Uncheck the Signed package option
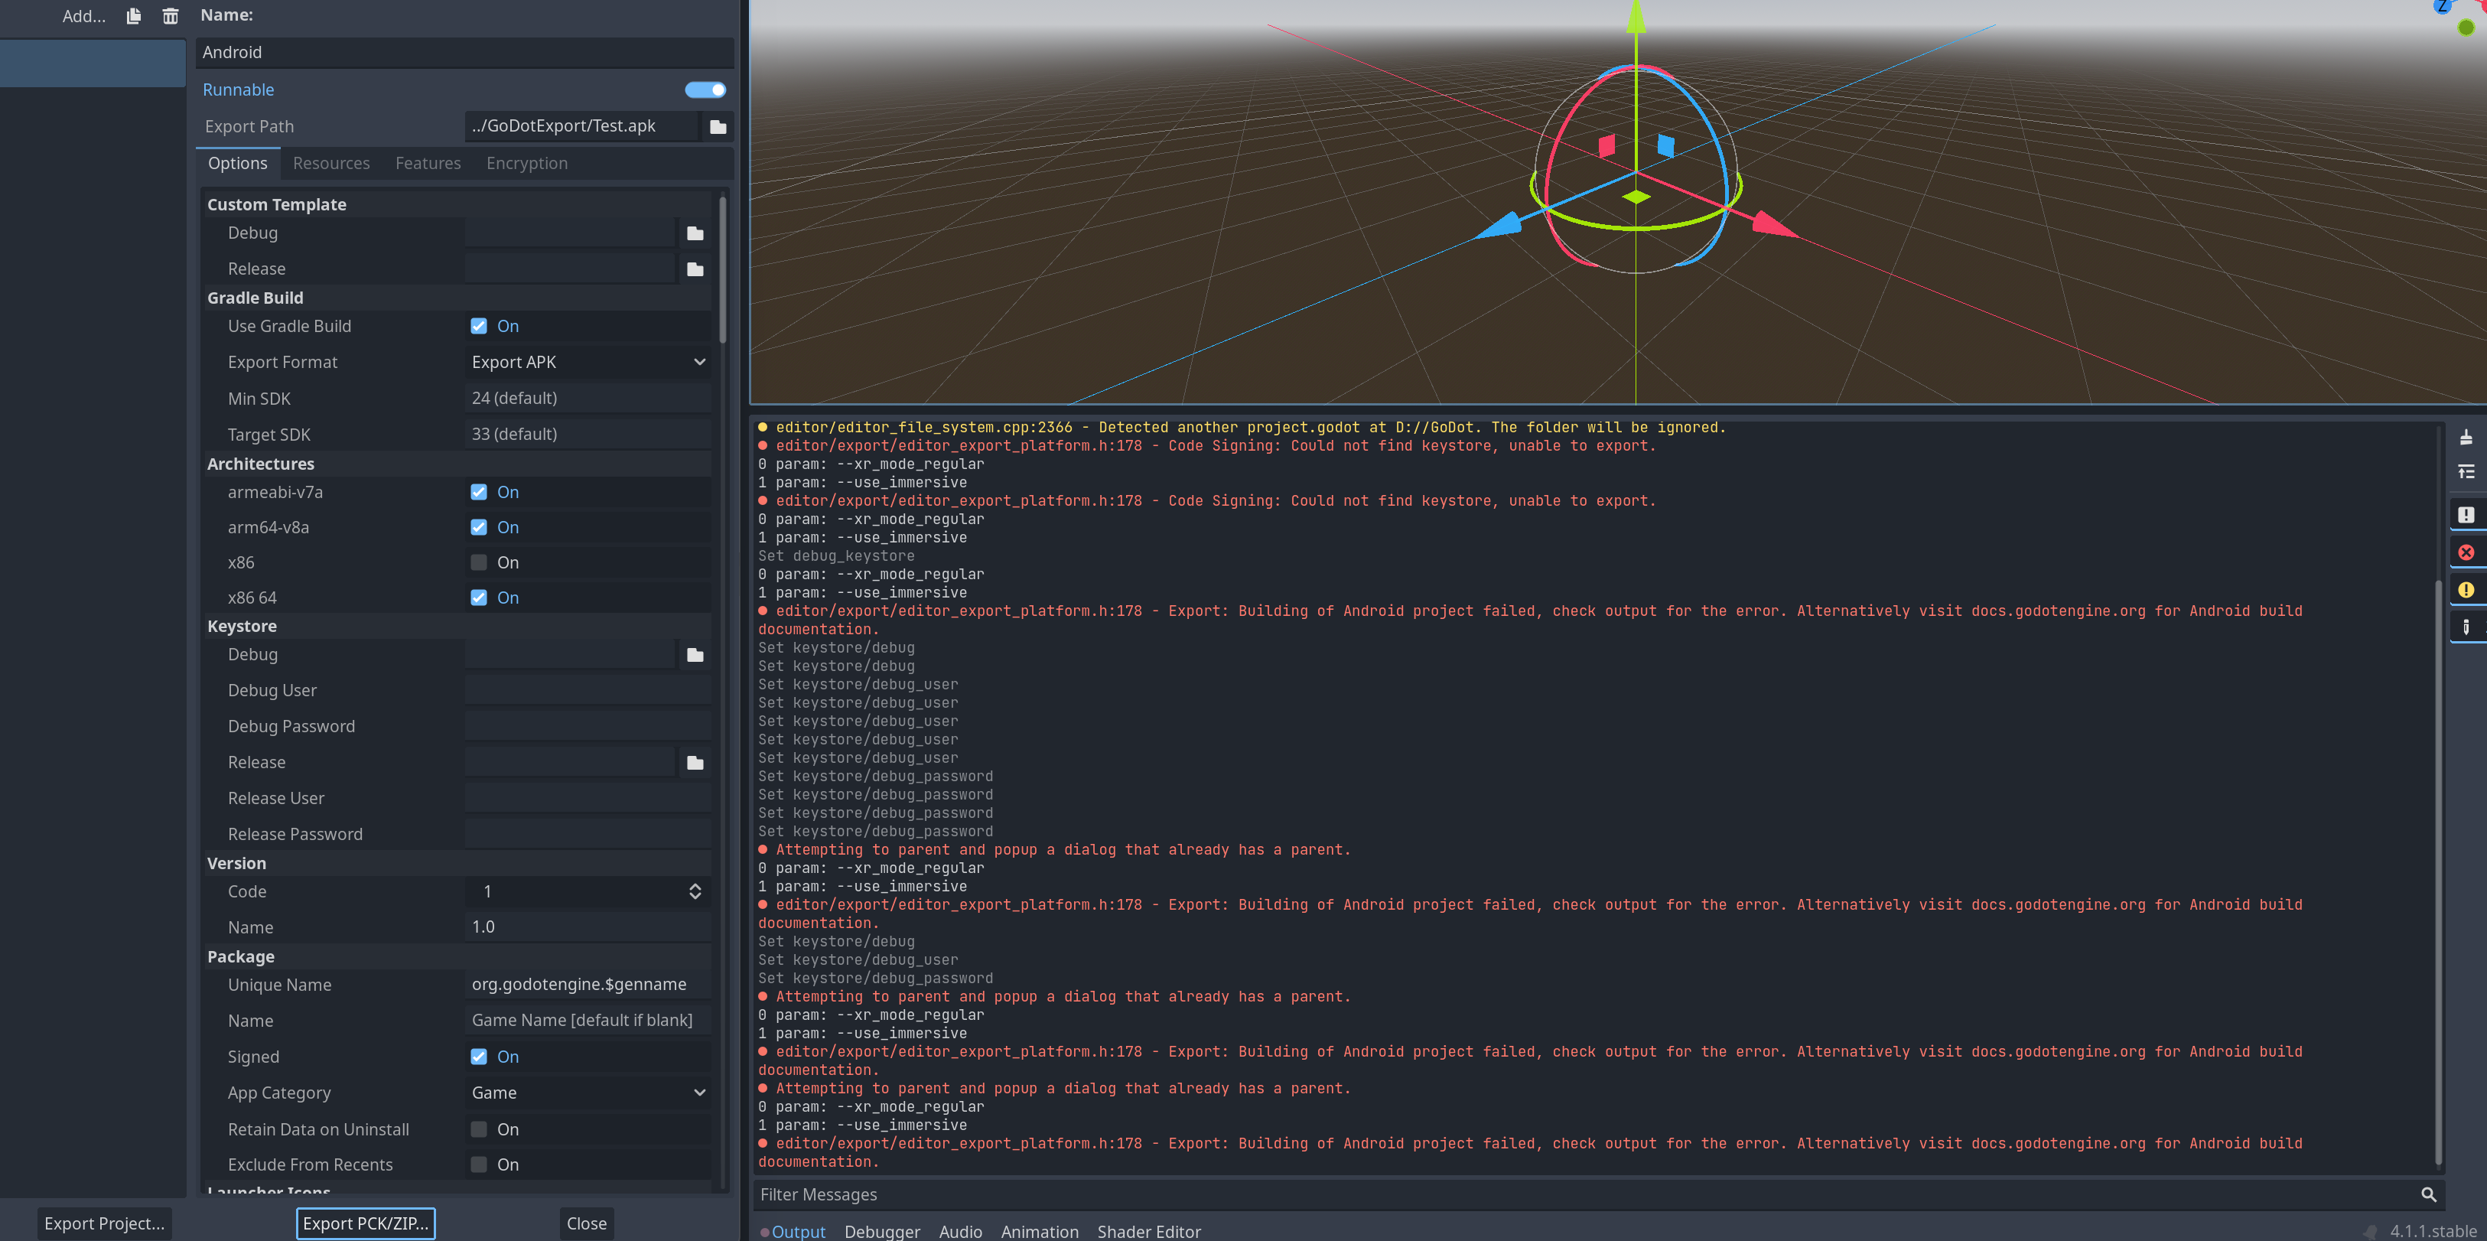The height and width of the screenshot is (1241, 2487). (479, 1057)
